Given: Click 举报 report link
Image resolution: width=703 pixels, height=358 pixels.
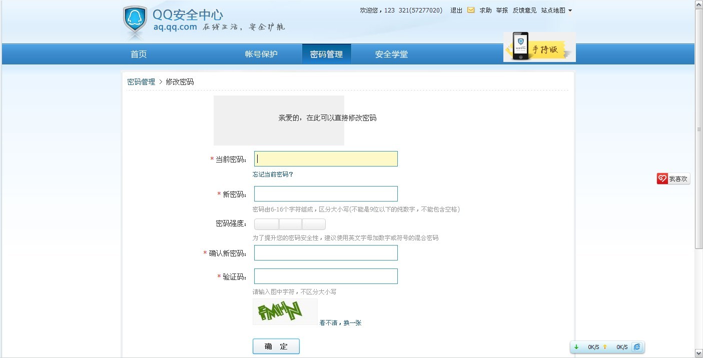Looking at the screenshot, I should pyautogui.click(x=502, y=10).
